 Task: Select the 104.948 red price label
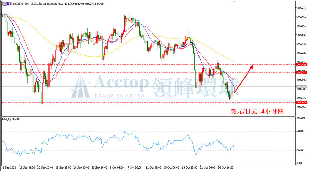point(301,65)
